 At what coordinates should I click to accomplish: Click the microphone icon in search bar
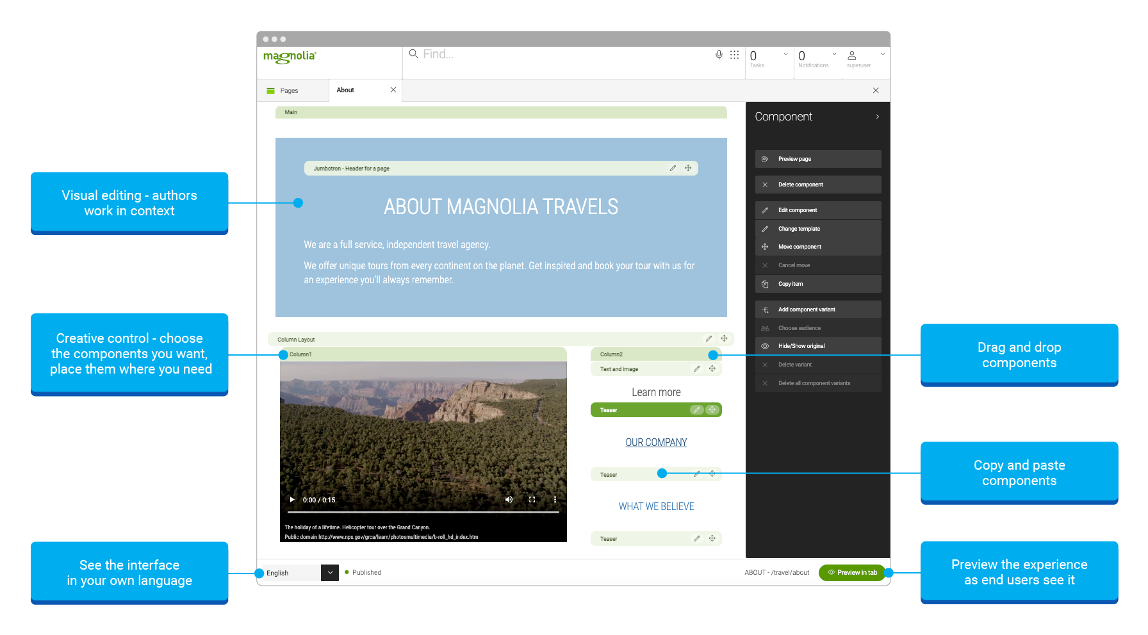(719, 55)
